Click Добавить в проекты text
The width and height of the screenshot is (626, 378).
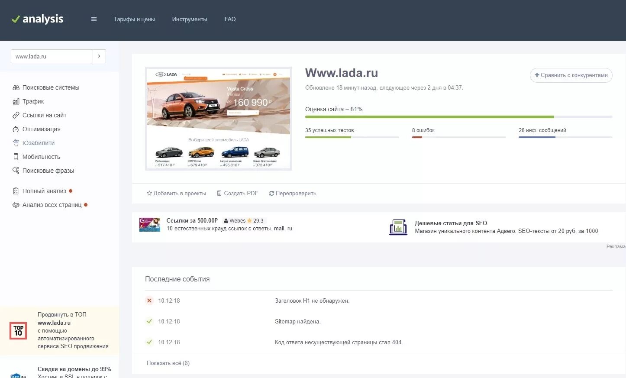180,194
